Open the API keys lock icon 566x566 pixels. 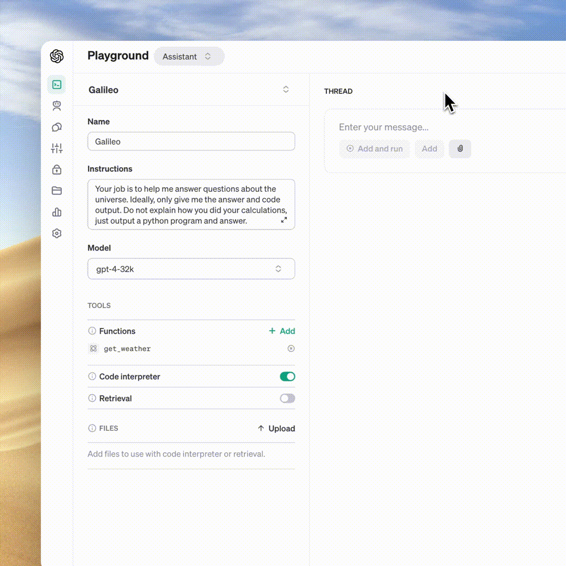coord(57,169)
